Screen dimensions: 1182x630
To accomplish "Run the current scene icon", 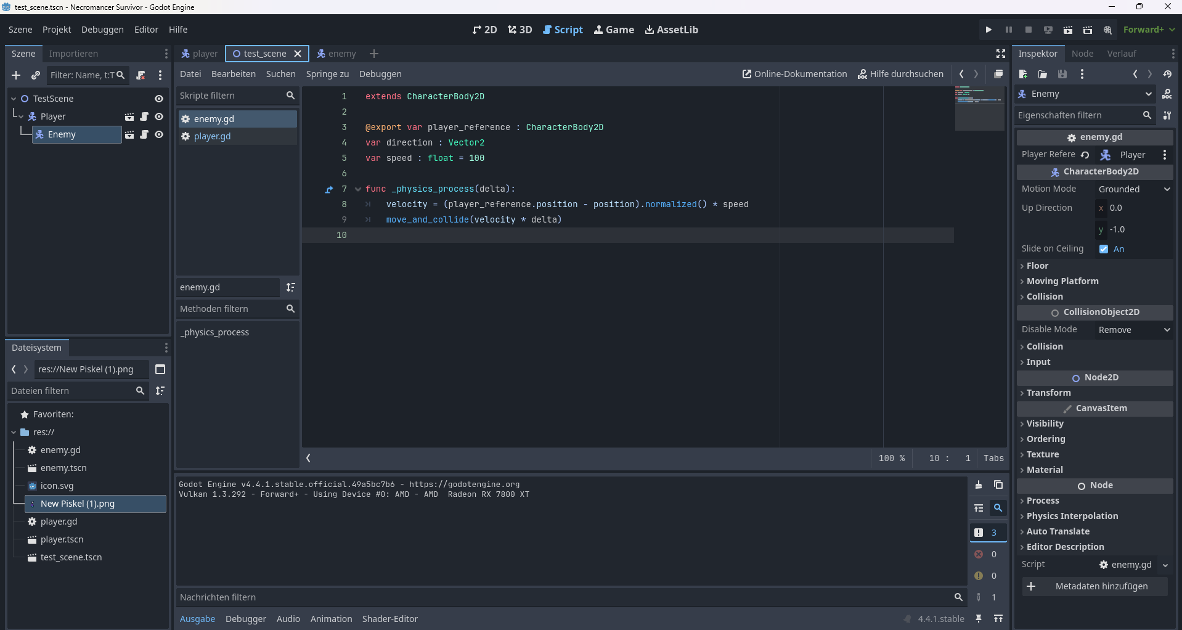I will 1068,30.
